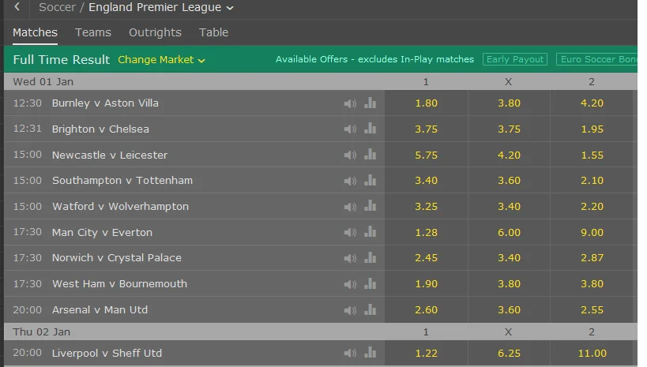Viewport: 647px width, 367px height.
Task: Open stats chart icon for West Ham v Bournemouth
Action: (x=370, y=283)
